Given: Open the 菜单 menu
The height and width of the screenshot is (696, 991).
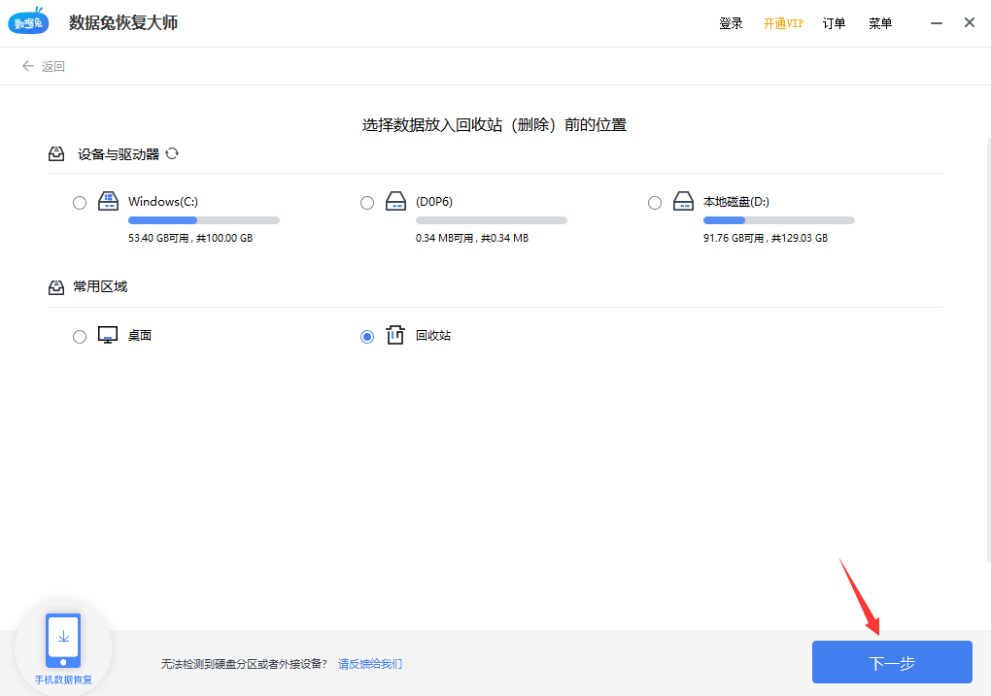Looking at the screenshot, I should (x=880, y=22).
